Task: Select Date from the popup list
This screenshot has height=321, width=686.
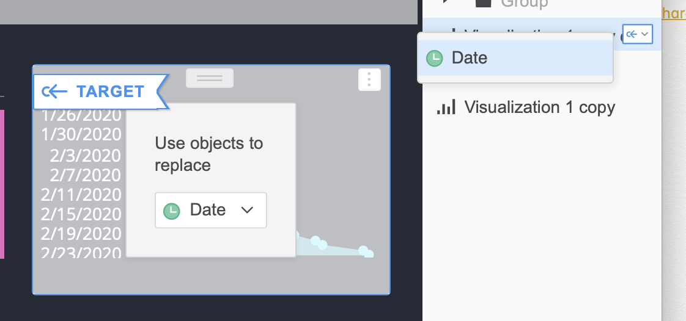Action: [x=470, y=58]
